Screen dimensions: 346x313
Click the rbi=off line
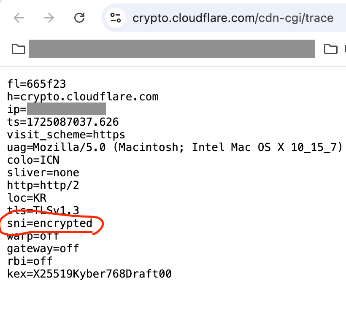(x=30, y=261)
